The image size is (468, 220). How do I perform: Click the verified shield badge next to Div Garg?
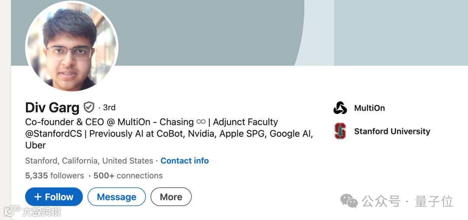coord(89,107)
